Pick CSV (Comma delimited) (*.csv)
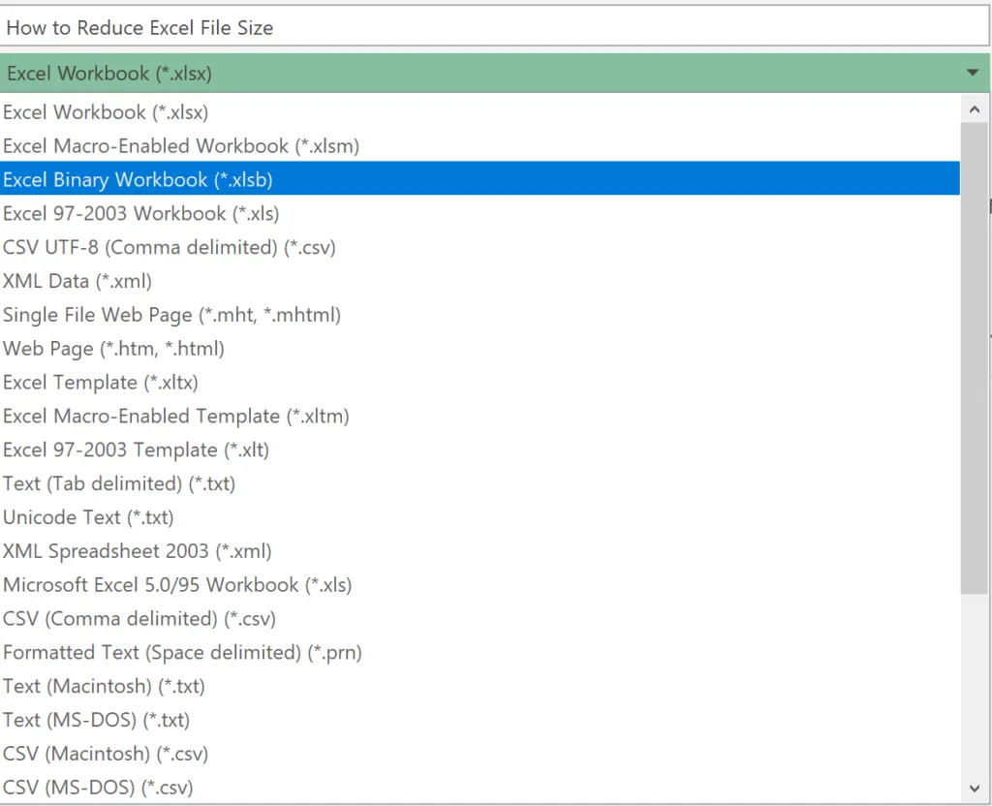 [x=480, y=619]
